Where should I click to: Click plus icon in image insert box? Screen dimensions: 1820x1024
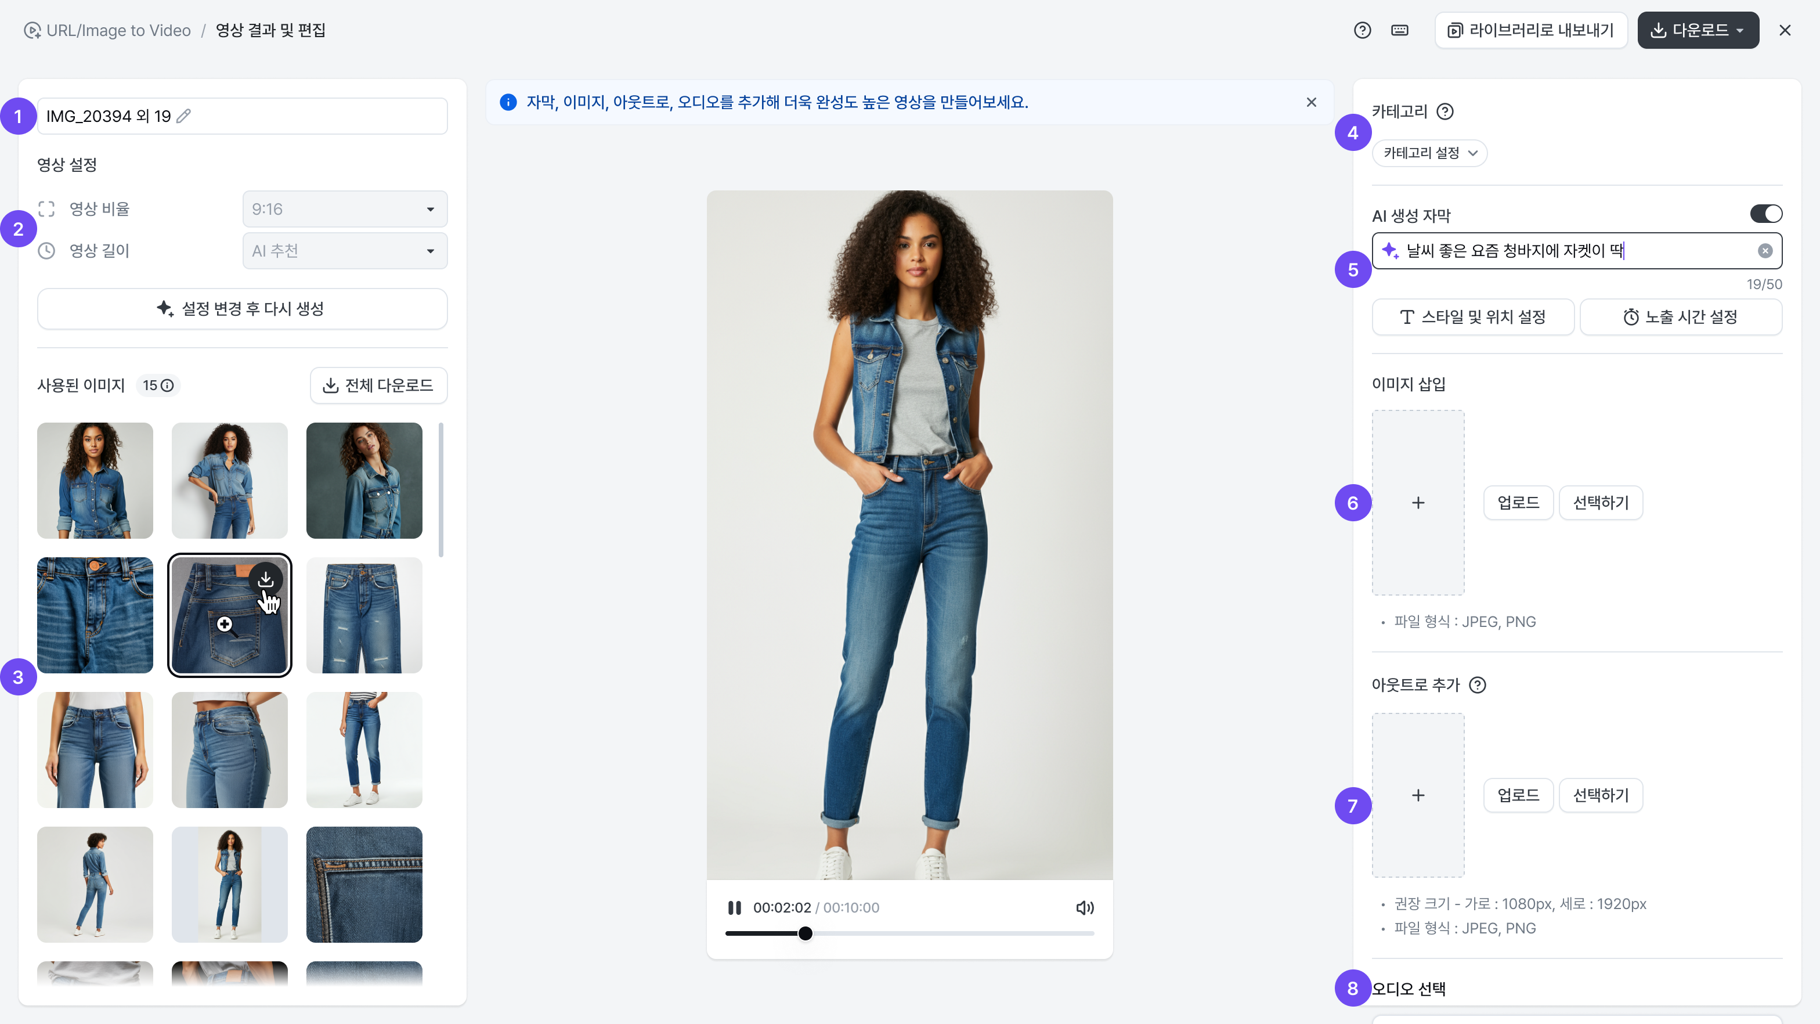tap(1418, 503)
